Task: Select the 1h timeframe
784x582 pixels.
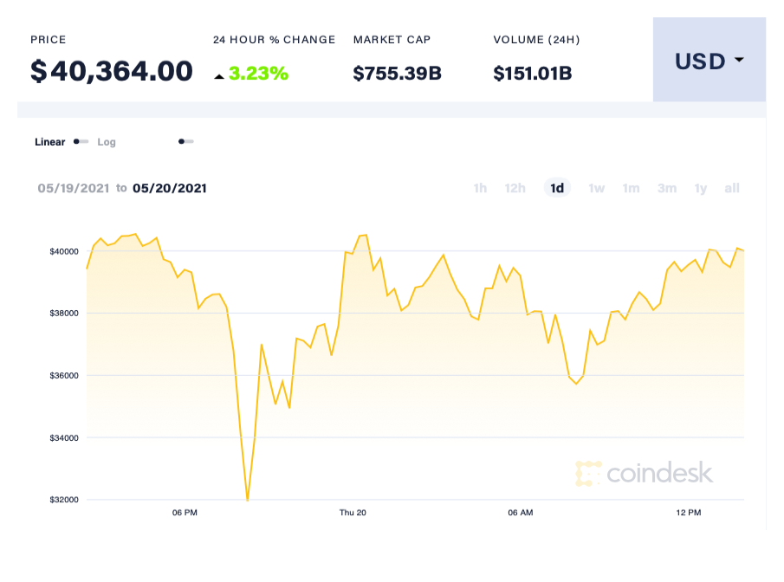Action: coord(480,188)
